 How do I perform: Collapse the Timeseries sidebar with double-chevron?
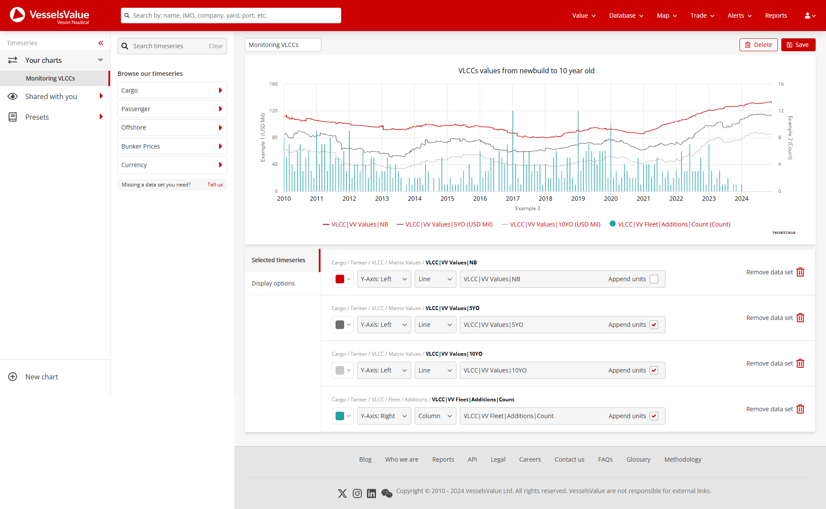(101, 43)
